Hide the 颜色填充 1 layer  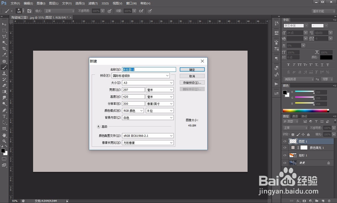pyautogui.click(x=285, y=148)
